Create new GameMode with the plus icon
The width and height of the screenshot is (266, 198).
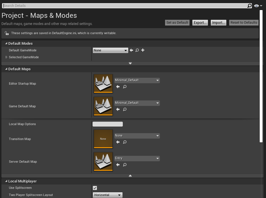(x=143, y=50)
